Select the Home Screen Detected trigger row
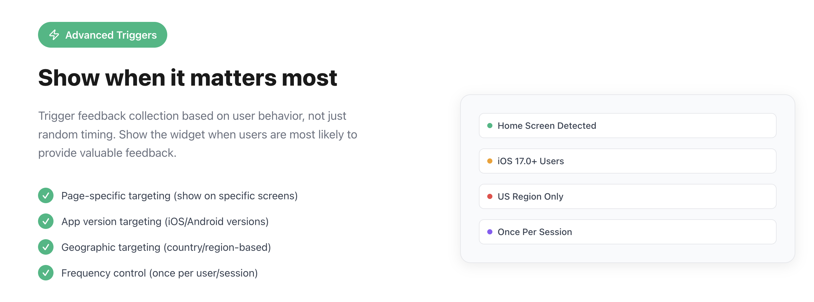The width and height of the screenshot is (814, 302). pyautogui.click(x=627, y=126)
